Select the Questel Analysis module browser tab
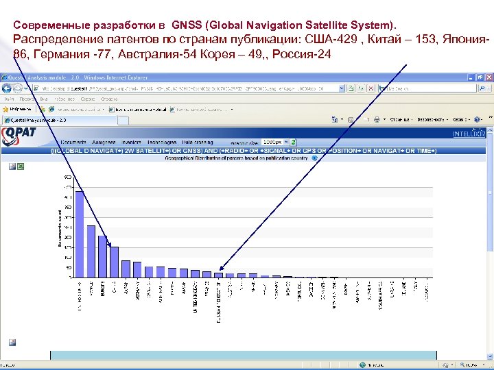The height and width of the screenshot is (370, 494). point(60,120)
